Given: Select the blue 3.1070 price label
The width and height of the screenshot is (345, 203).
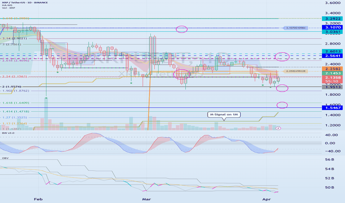Looking at the screenshot, I should [332, 27].
